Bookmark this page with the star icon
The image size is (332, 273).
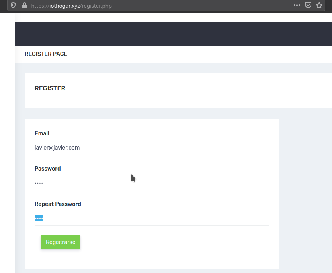(x=319, y=6)
